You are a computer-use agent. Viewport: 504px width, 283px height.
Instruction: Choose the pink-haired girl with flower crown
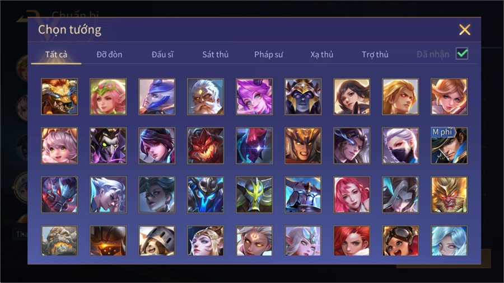click(108, 97)
